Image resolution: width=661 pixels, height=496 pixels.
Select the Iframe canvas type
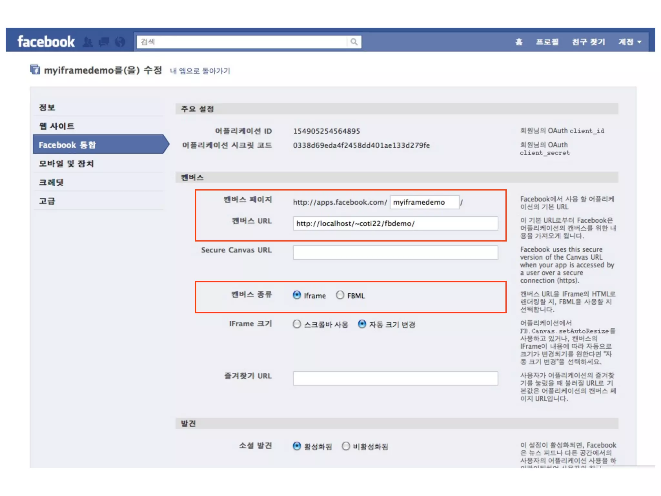tap(297, 295)
